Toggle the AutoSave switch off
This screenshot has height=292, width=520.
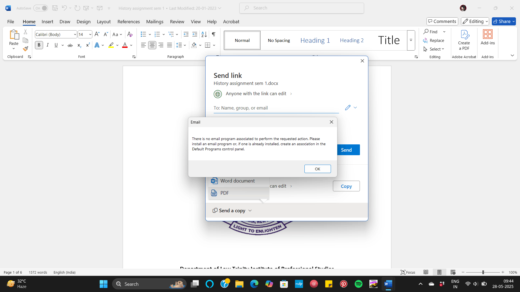tap(41, 8)
